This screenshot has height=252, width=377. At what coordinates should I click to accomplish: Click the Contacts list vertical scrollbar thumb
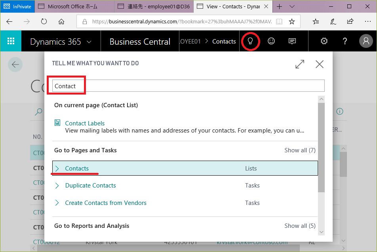click(343, 164)
